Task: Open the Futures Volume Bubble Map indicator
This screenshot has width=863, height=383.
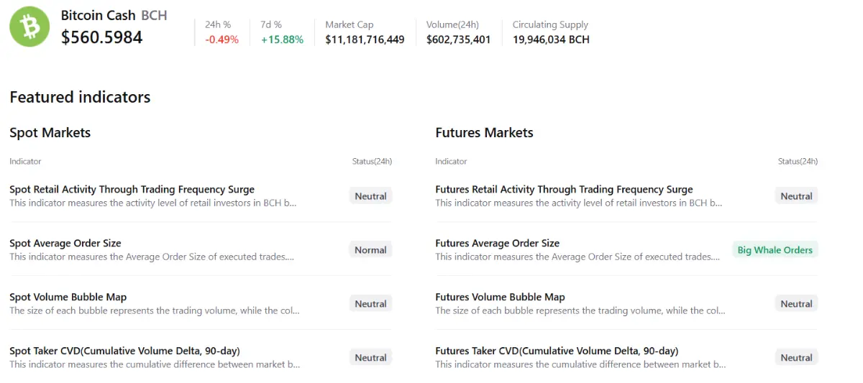Action: [500, 297]
